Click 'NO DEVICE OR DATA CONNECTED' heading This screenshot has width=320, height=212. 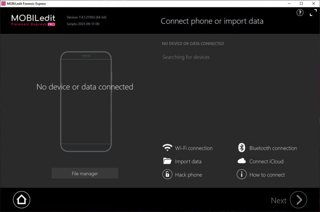point(193,43)
